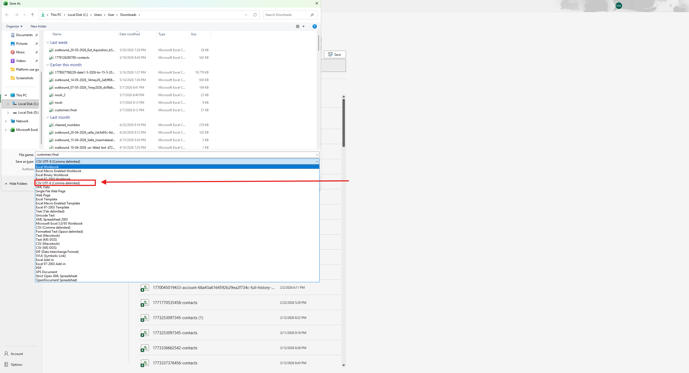Viewport: 689px width, 373px height.
Task: Click the search magnifier icon
Action: tap(312, 15)
